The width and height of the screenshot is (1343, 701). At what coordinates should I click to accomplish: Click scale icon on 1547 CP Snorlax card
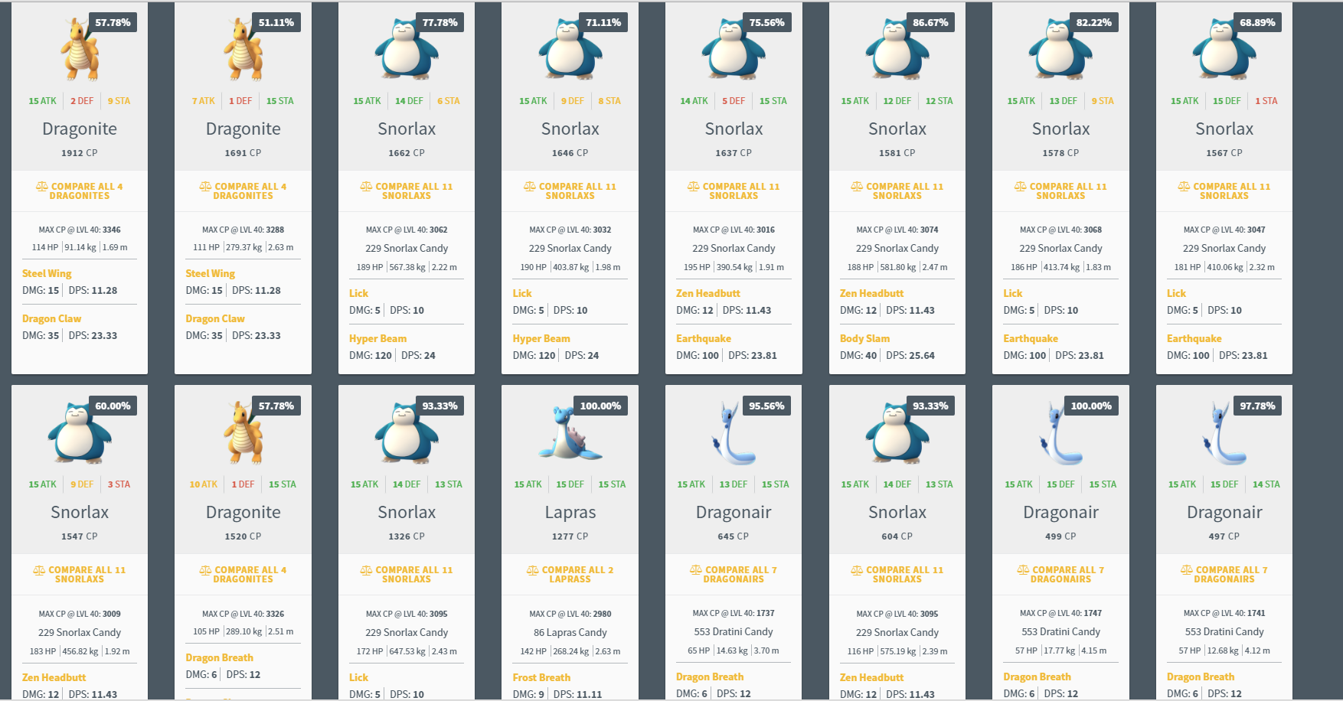point(39,570)
